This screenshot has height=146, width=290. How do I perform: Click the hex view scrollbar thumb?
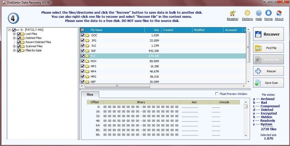[246, 107]
